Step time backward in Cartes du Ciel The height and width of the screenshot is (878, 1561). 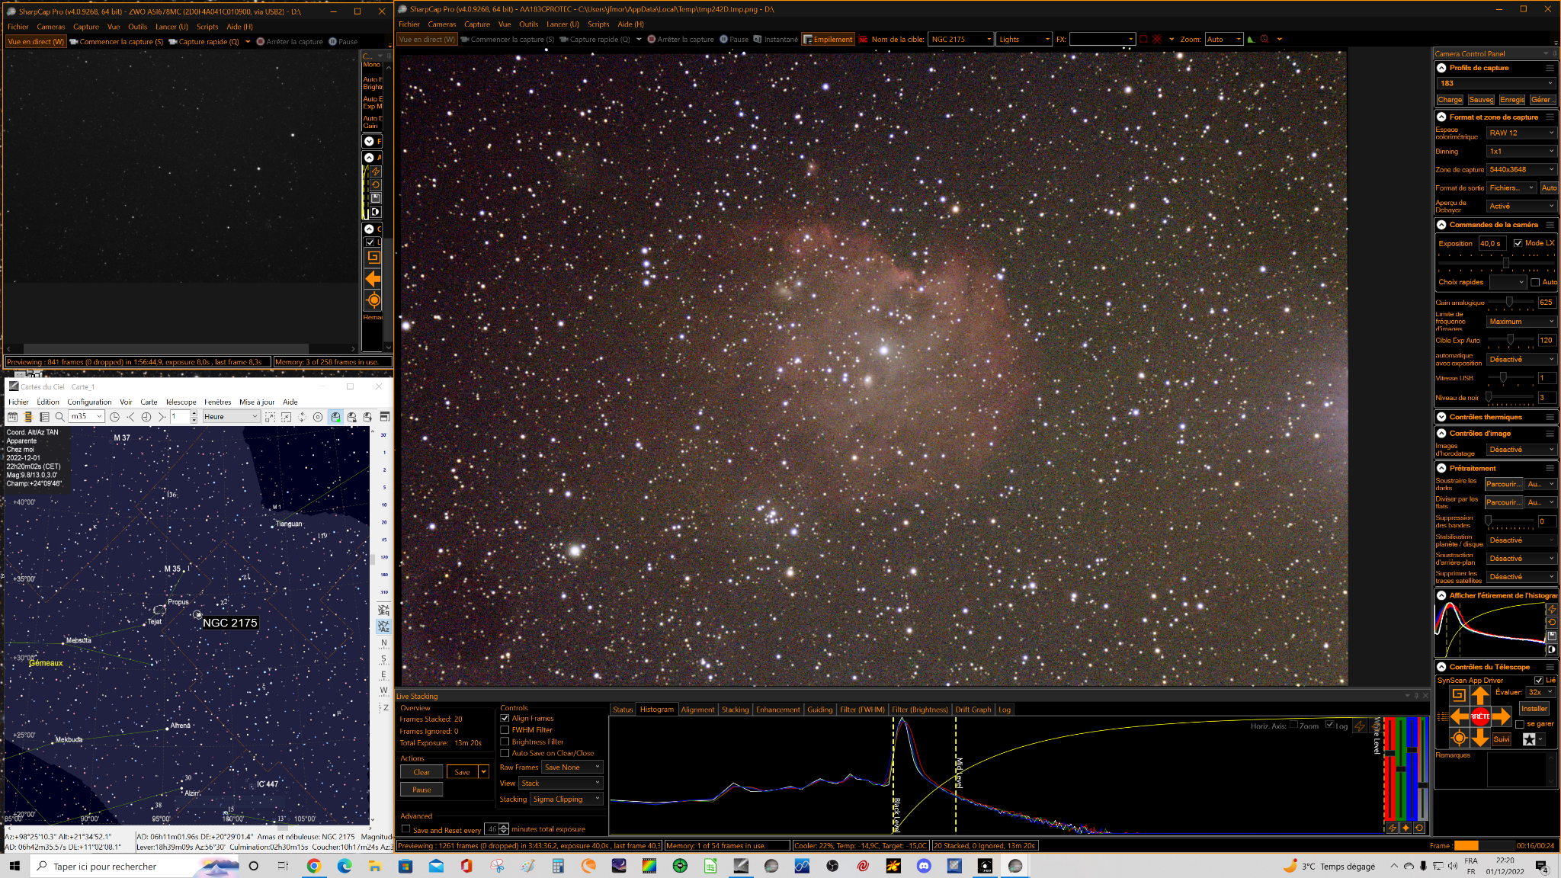pos(130,417)
